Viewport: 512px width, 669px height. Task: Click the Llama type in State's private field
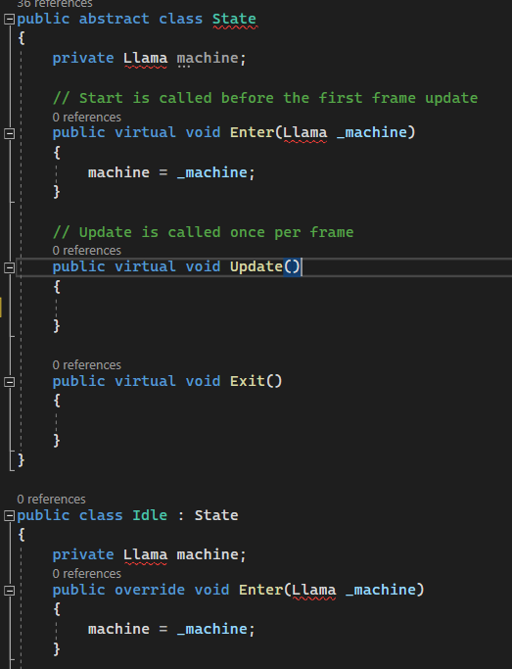coord(145,58)
